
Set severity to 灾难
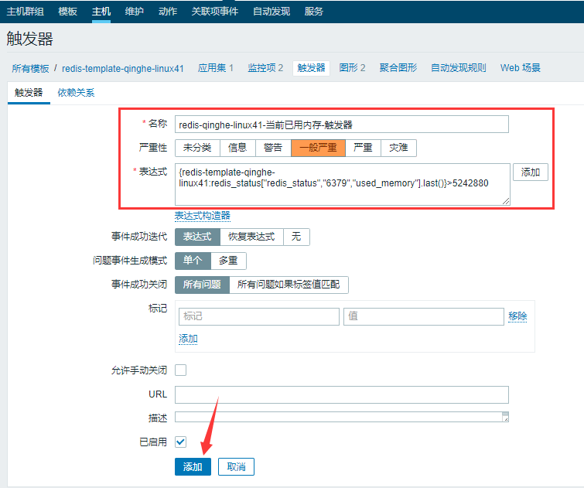point(398,148)
